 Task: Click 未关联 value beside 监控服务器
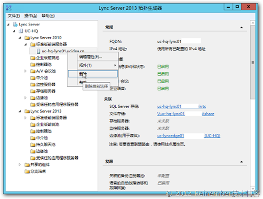(163, 128)
